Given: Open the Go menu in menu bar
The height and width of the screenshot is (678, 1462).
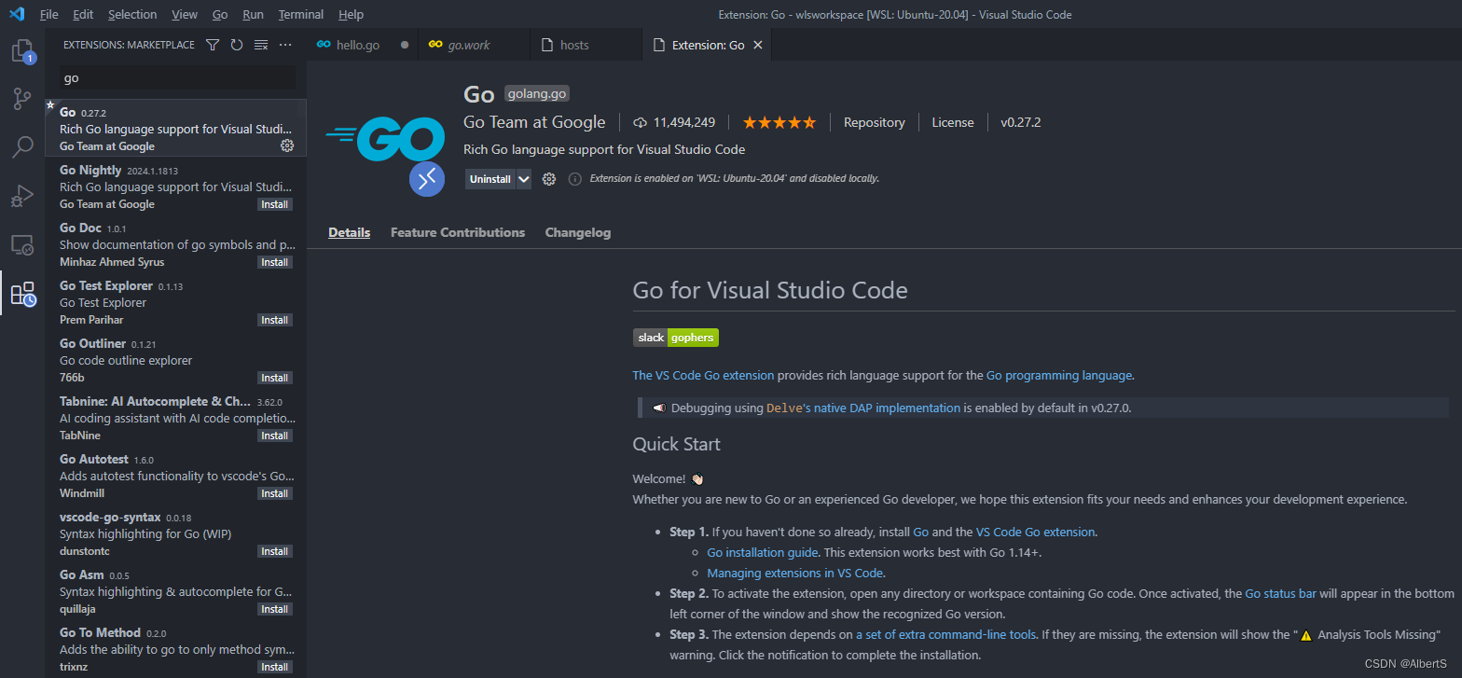Looking at the screenshot, I should click(220, 14).
